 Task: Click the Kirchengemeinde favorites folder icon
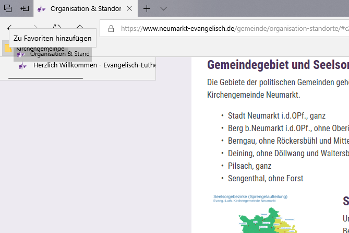[8, 48]
